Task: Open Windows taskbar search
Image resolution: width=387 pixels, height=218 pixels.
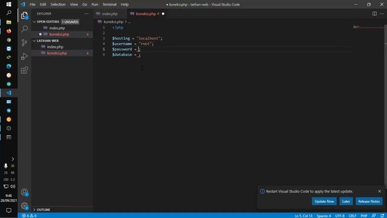Action: pos(8,13)
